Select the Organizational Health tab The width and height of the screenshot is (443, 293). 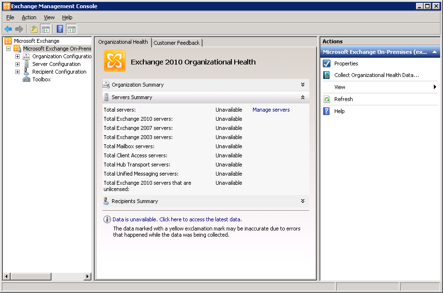[x=123, y=42]
